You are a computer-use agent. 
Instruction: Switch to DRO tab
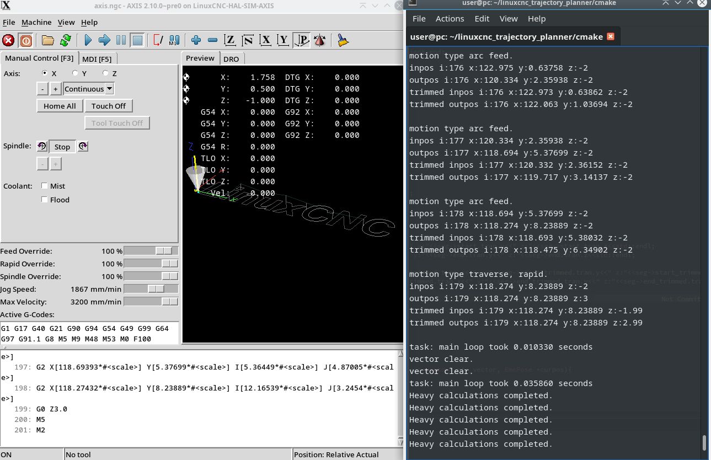231,58
